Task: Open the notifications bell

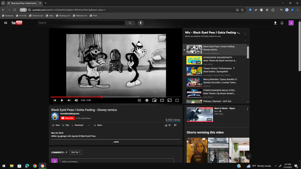Action: coord(282,23)
